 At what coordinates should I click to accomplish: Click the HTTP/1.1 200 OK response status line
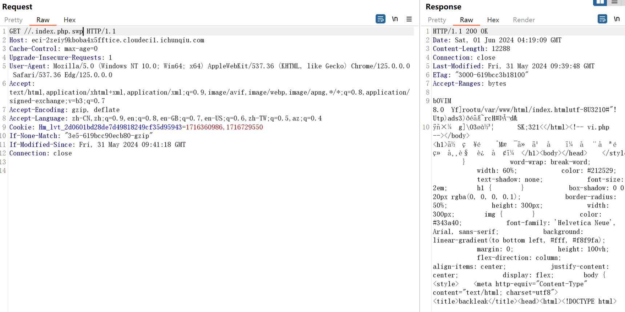click(460, 31)
